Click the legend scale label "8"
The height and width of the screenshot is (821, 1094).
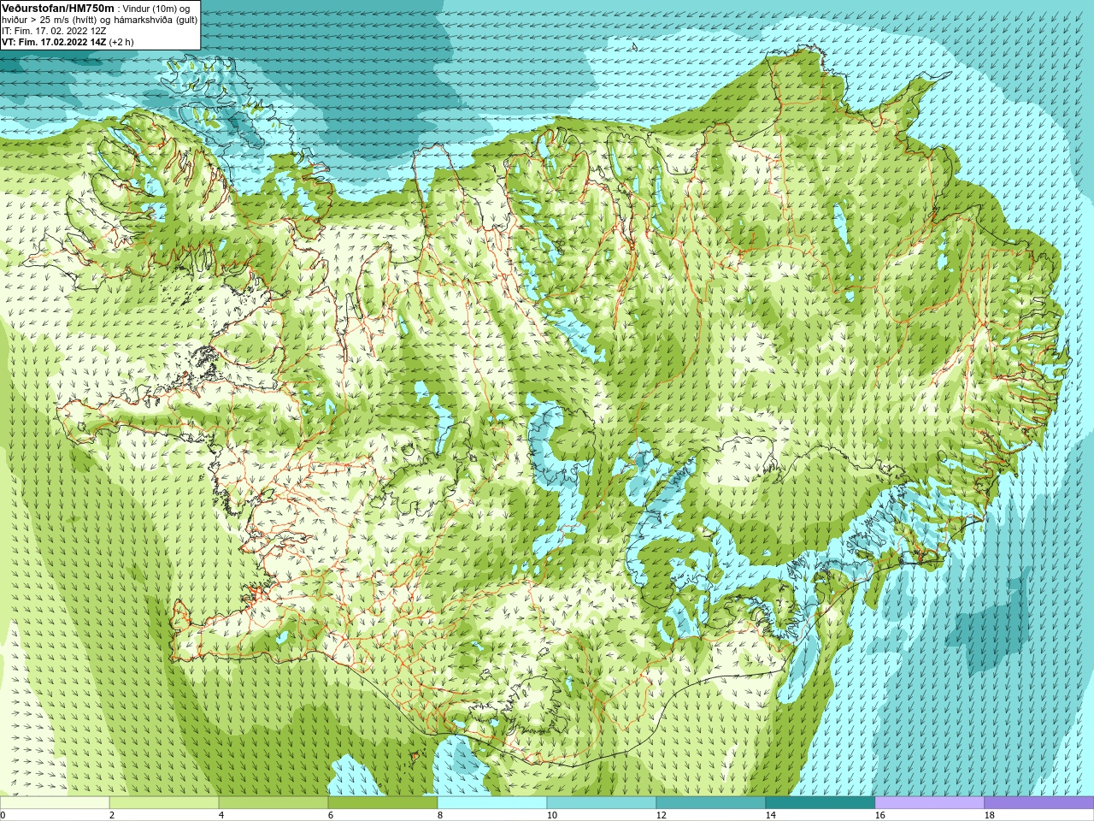440,815
